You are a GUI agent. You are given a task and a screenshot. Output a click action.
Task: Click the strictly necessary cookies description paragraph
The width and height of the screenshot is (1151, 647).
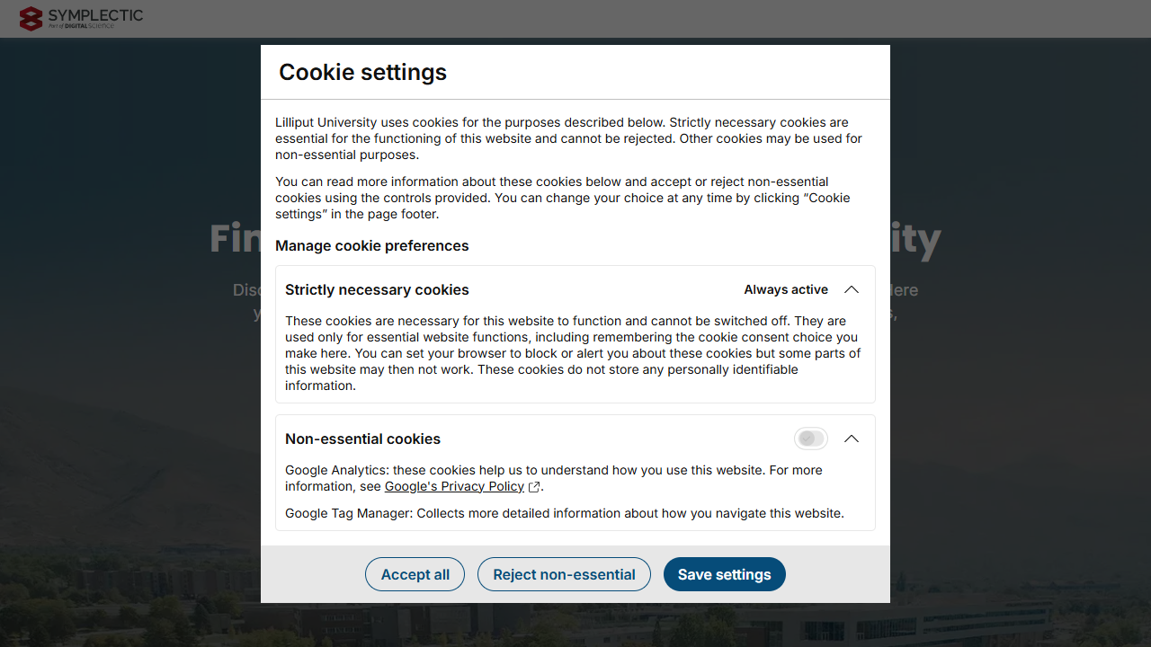coord(572,353)
